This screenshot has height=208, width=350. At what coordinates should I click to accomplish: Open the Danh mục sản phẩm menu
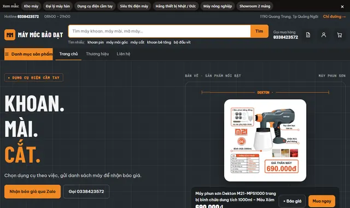coord(28,54)
